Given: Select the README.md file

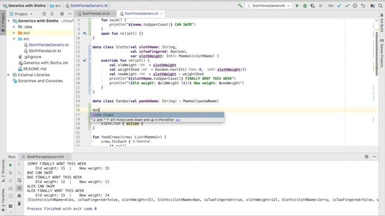Looking at the screenshot, I should 35,69.
